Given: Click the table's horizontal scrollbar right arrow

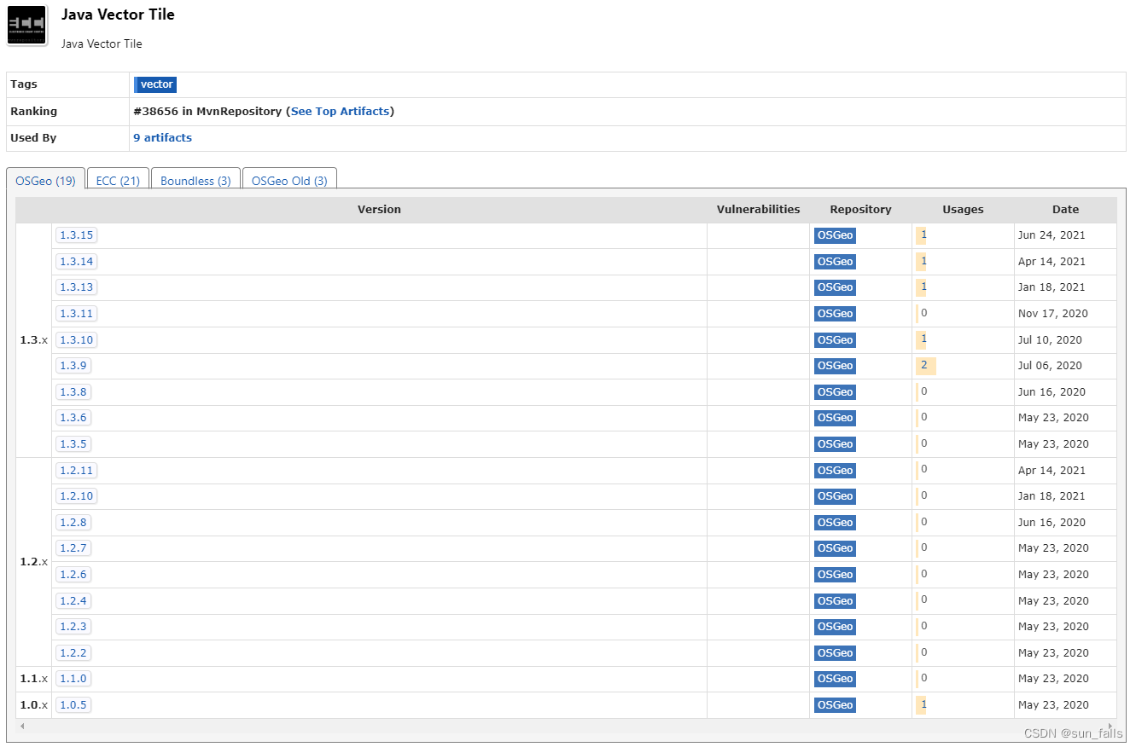Looking at the screenshot, I should click(1110, 726).
